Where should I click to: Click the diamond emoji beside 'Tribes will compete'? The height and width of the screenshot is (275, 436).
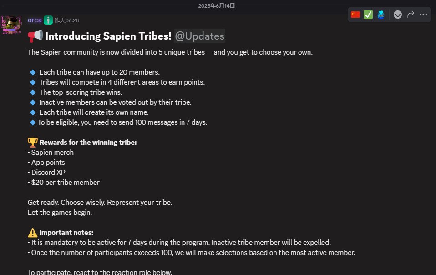coord(32,82)
